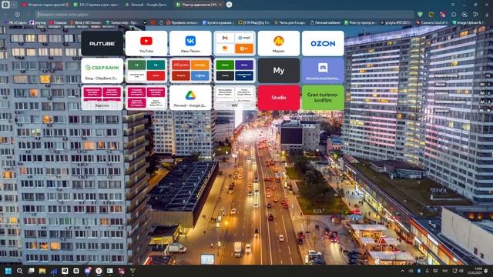The width and height of the screenshot is (493, 277).
Task: Open the Discord tile
Action: (x=323, y=70)
